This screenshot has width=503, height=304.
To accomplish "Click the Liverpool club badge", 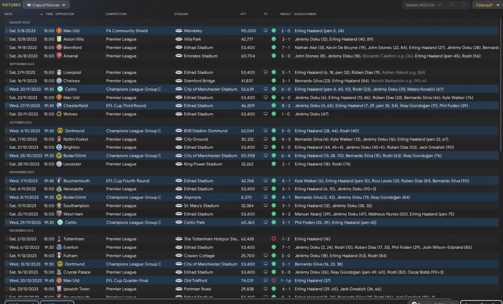I will (x=59, y=73).
